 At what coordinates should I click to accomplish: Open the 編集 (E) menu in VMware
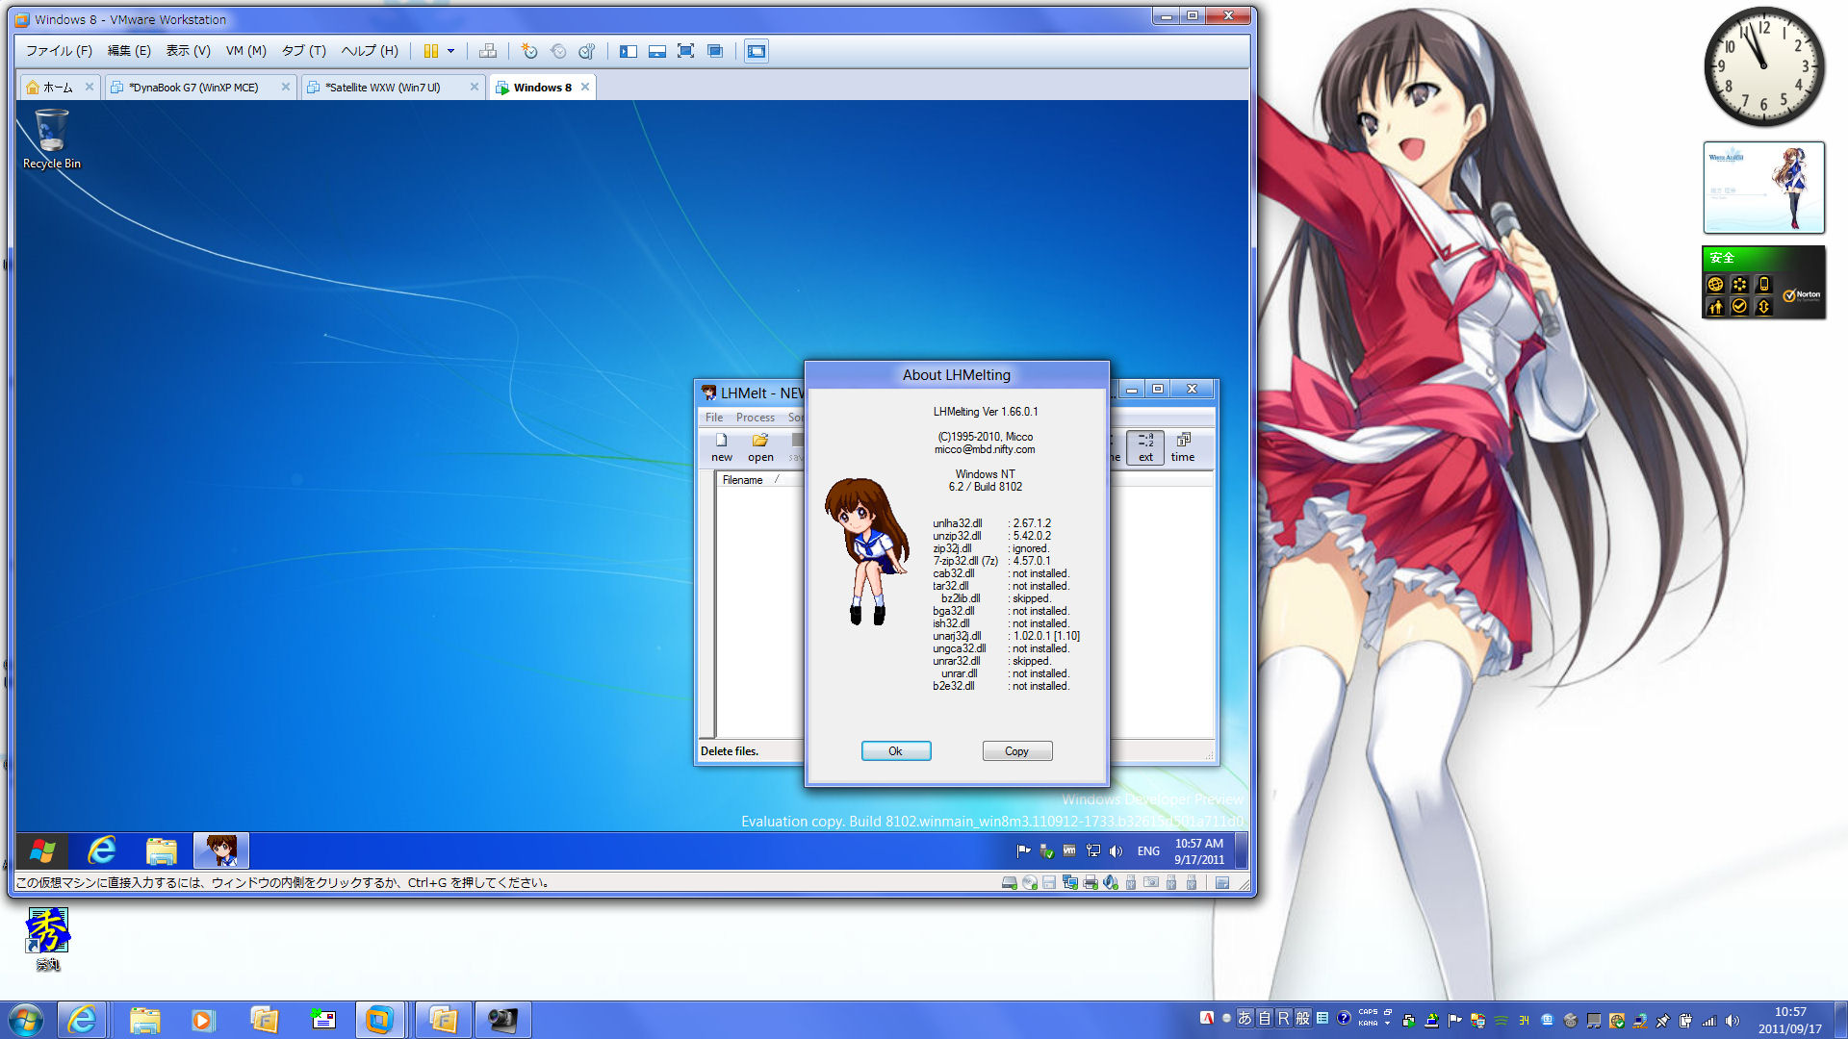coord(129,51)
